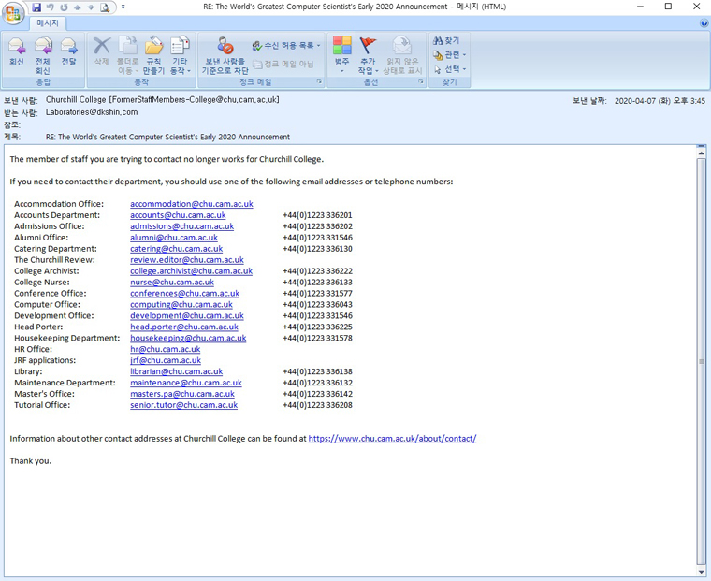Select the Message (메시지) ribbon tab
711x581 pixels.
pyautogui.click(x=47, y=23)
